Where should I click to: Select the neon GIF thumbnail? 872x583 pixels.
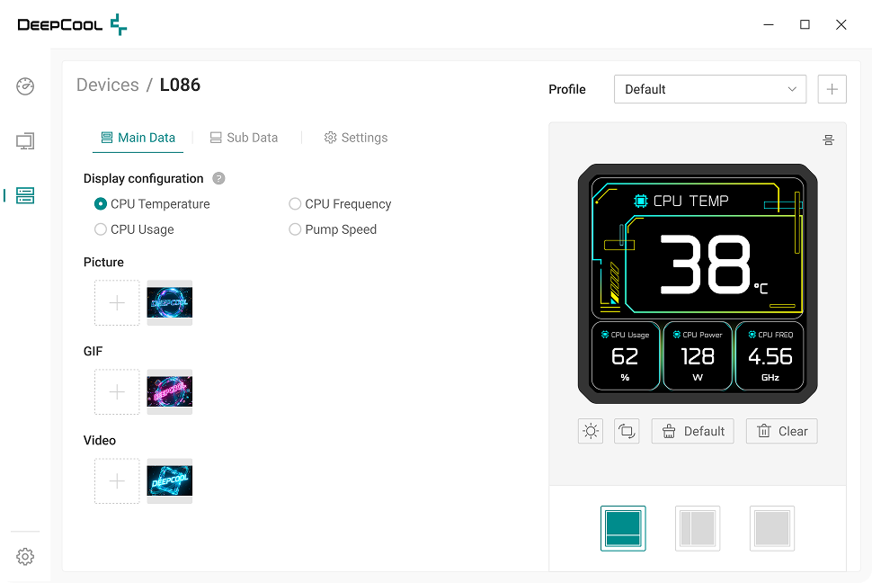tap(170, 392)
